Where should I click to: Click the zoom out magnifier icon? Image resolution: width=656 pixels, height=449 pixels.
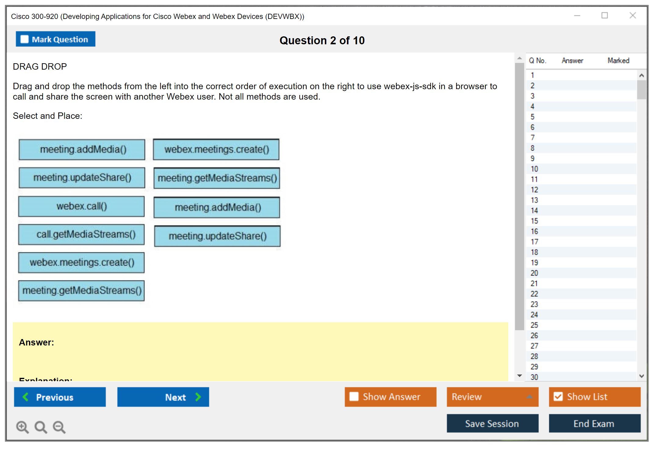click(59, 427)
